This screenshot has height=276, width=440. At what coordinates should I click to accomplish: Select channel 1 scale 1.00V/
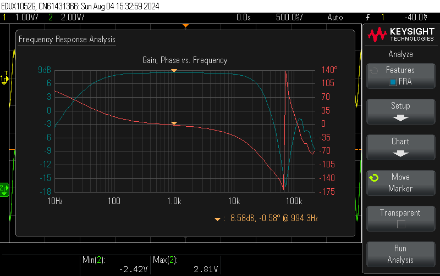[x=26, y=18]
